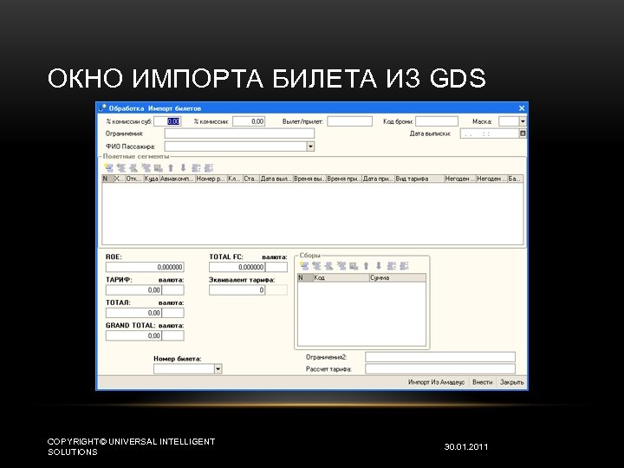
Task: Click the Вылет/прилет input field
Action: click(350, 121)
